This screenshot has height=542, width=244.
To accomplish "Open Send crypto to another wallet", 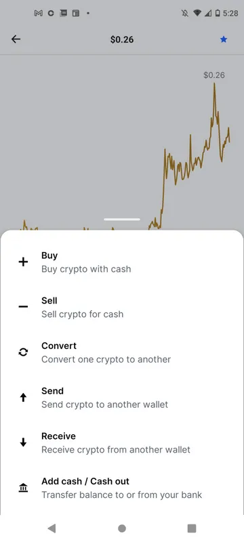I will (122, 398).
